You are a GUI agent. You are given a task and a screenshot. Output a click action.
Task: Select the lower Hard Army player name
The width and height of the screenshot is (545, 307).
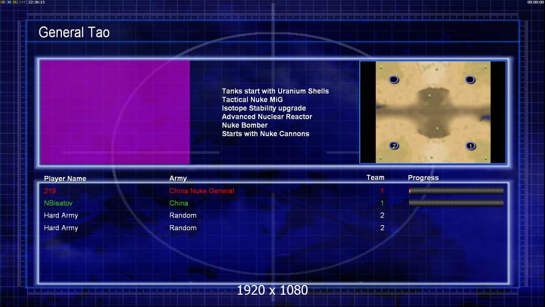tap(61, 228)
